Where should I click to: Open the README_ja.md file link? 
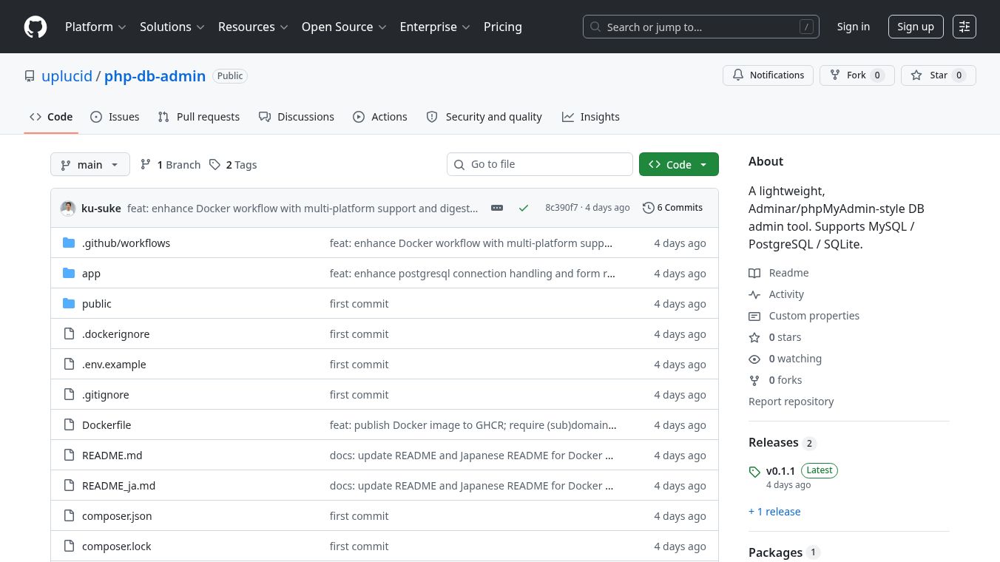[x=118, y=485]
